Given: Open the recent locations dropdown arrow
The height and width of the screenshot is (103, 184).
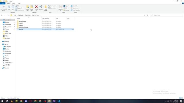Looking at the screenshot, I should 7,15.
